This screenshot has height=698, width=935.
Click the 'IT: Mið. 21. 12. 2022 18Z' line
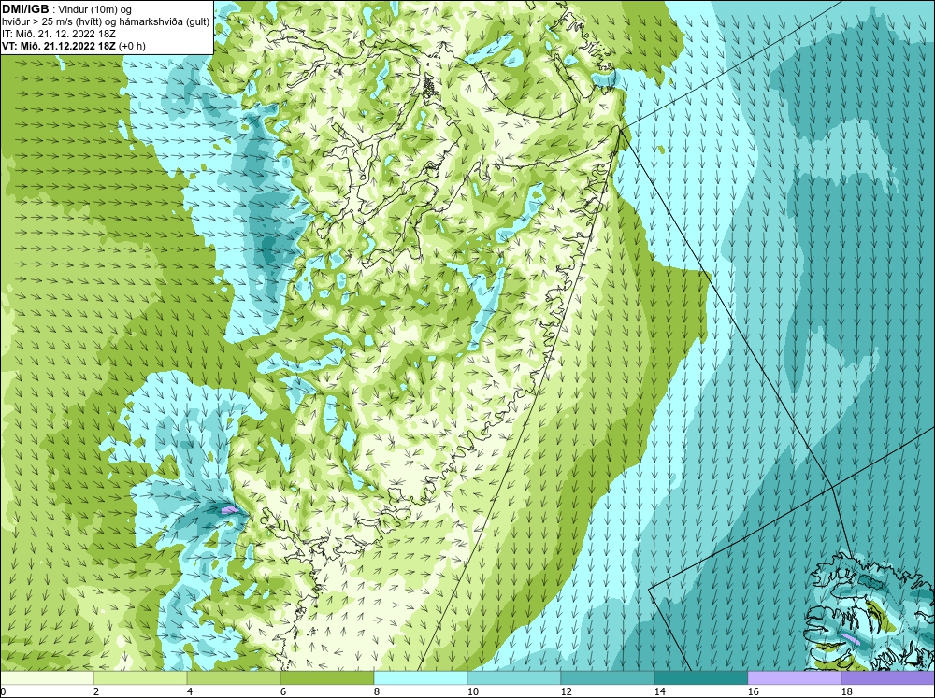58,34
